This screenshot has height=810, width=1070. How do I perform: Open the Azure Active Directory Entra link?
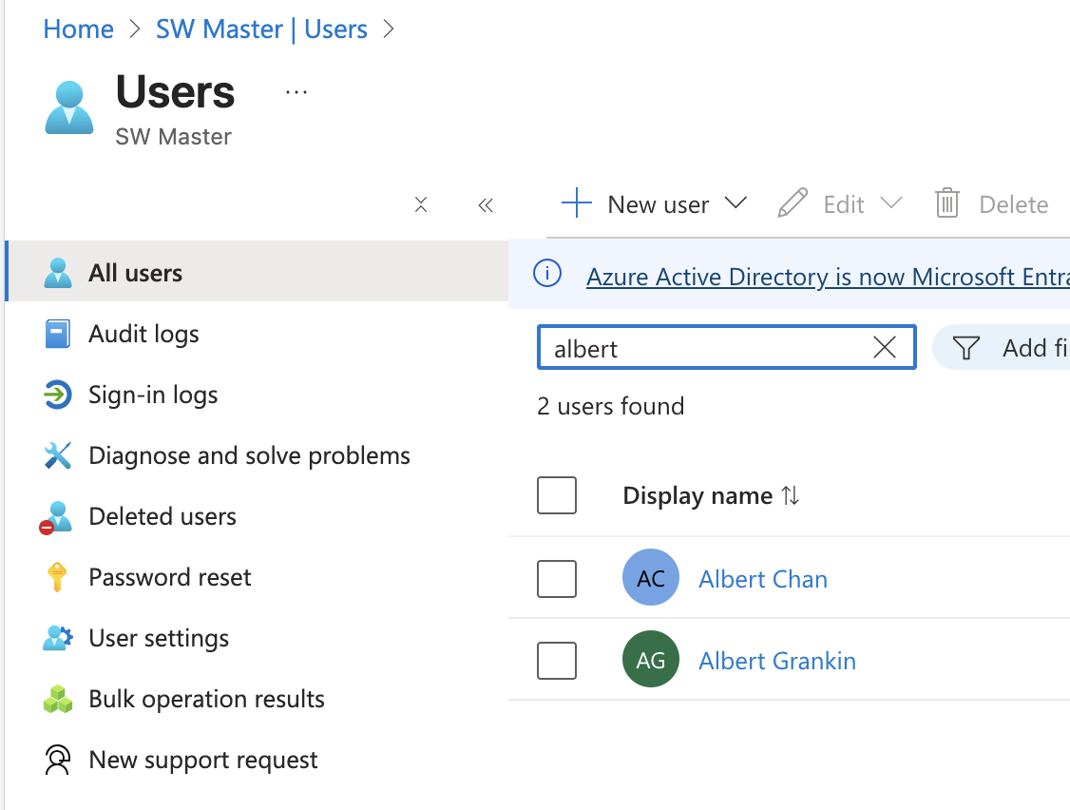(828, 277)
